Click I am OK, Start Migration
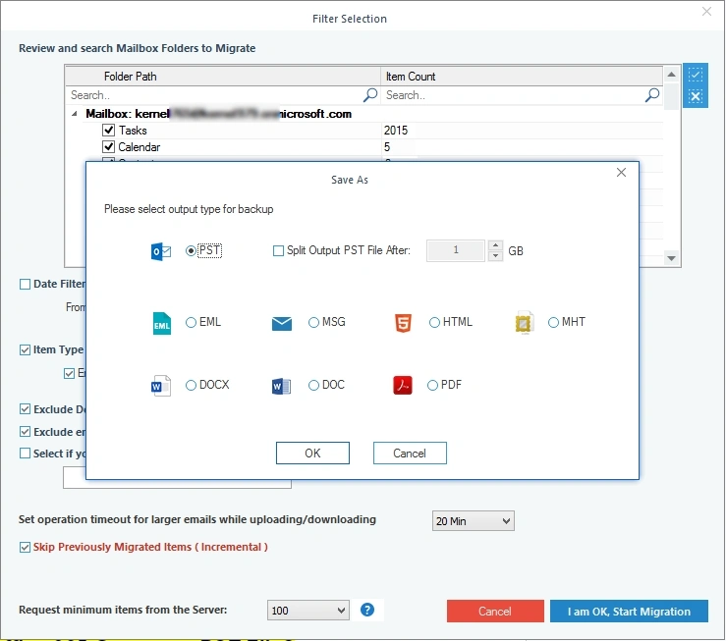Viewport: 726px width, 641px height. [x=629, y=612]
